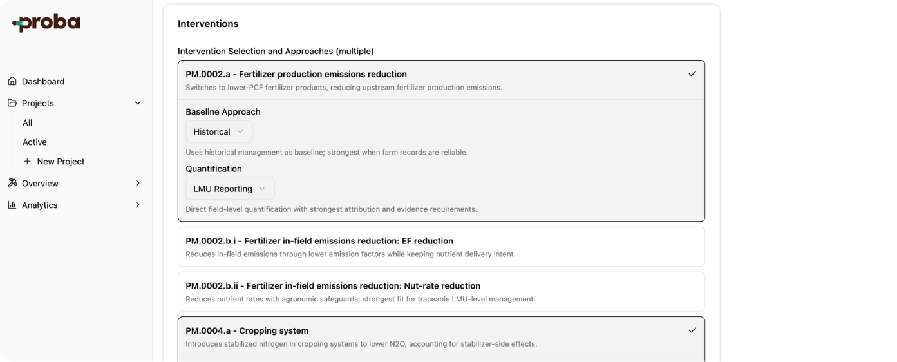Open the LMU Reporting quantification dropdown
897x362 pixels.
click(x=230, y=189)
